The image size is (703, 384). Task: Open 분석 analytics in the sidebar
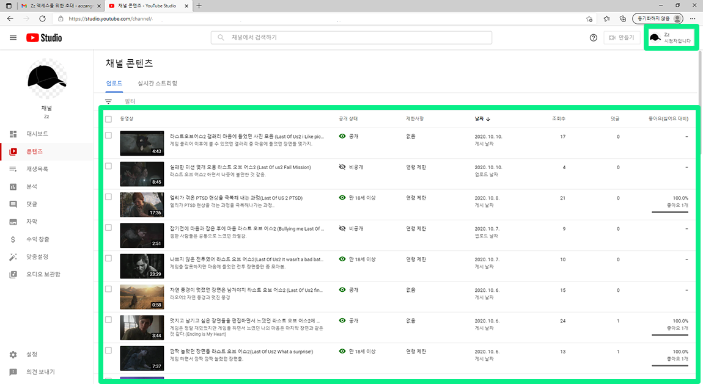point(47,187)
